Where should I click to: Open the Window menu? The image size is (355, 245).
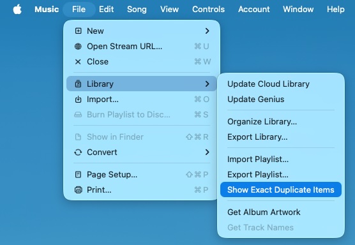pos(298,10)
